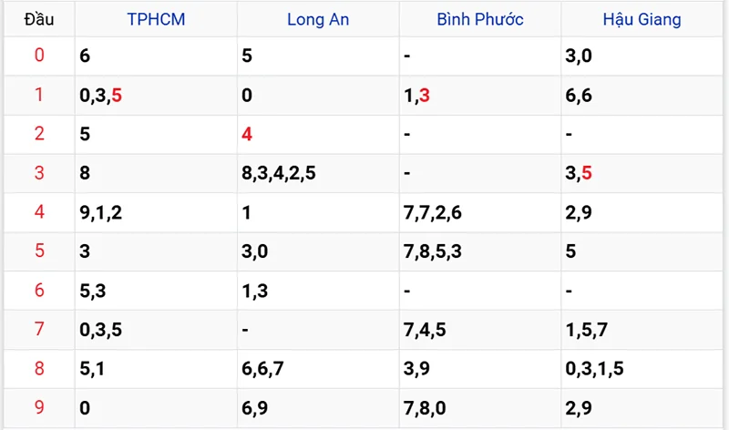
Task: Open the TPHCM column header link
Action: click(156, 19)
